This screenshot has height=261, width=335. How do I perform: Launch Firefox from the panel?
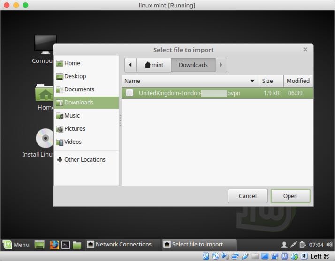pos(54,245)
